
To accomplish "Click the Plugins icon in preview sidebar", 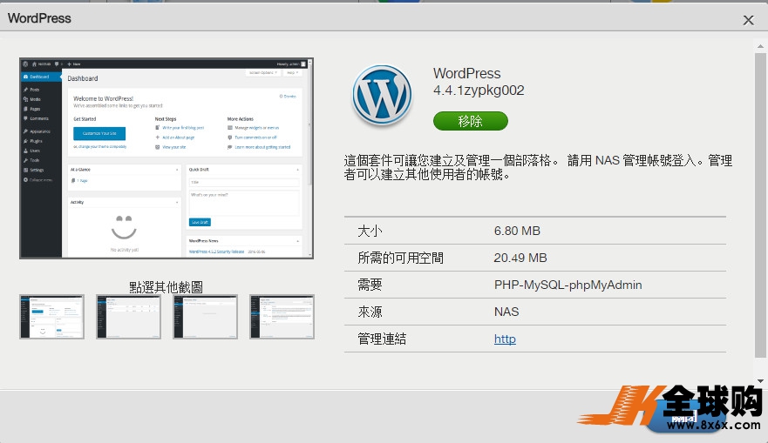I will [25, 140].
